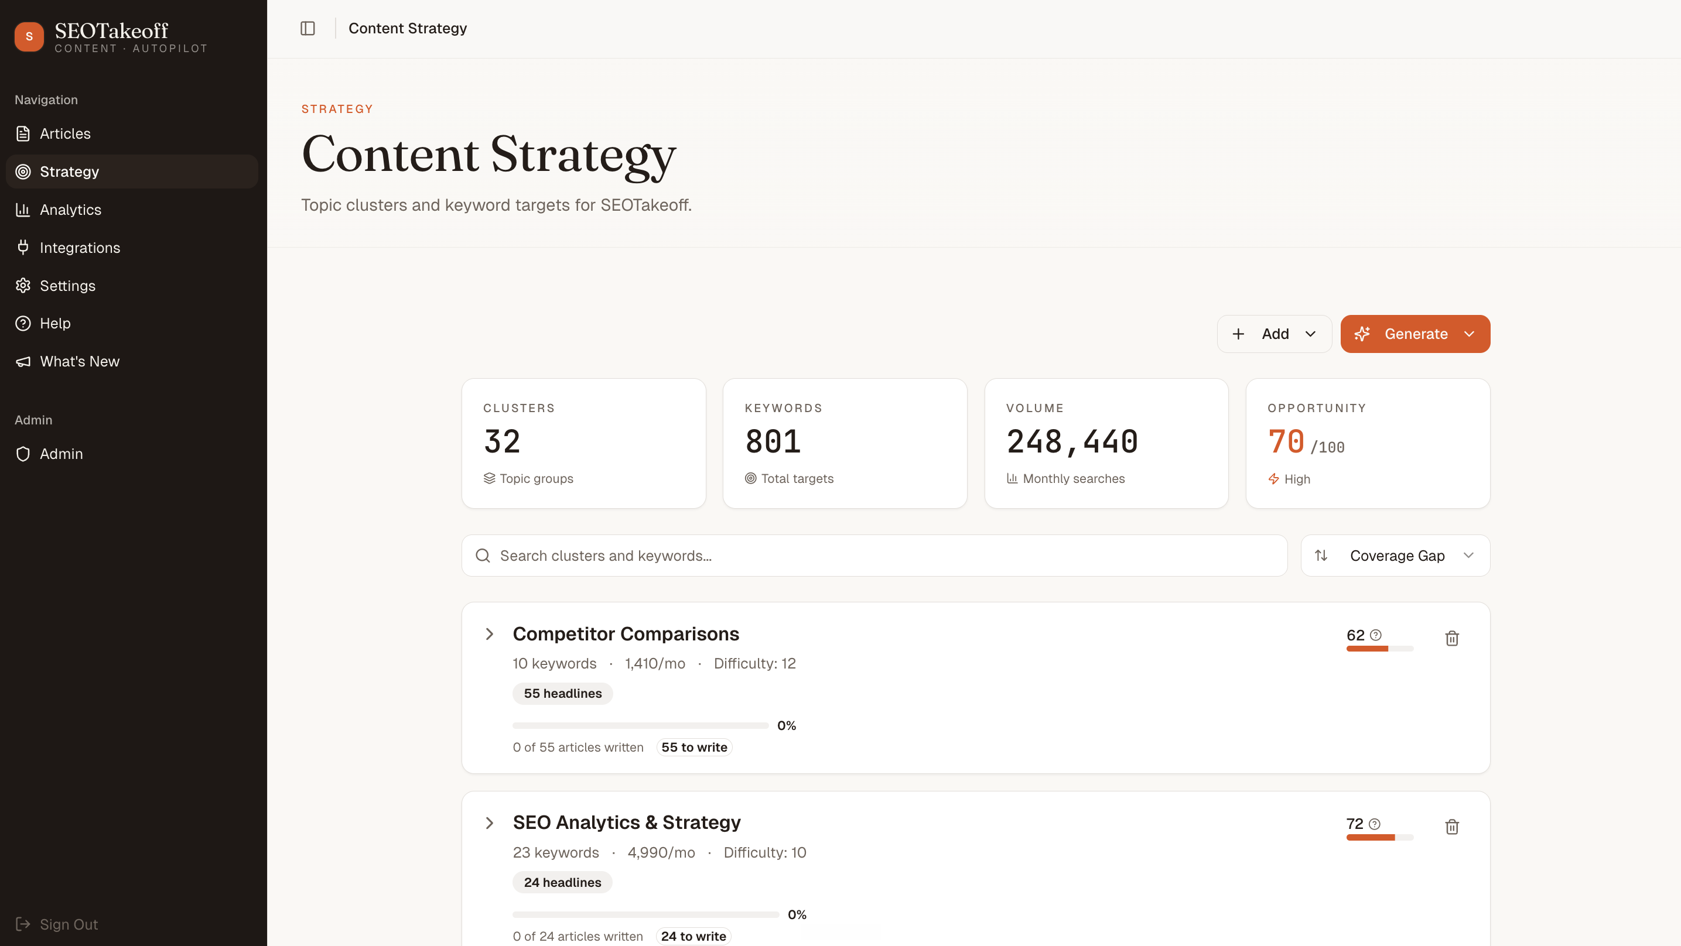Click the Content Strategy breadcrumb text
The width and height of the screenshot is (1681, 946).
(407, 28)
